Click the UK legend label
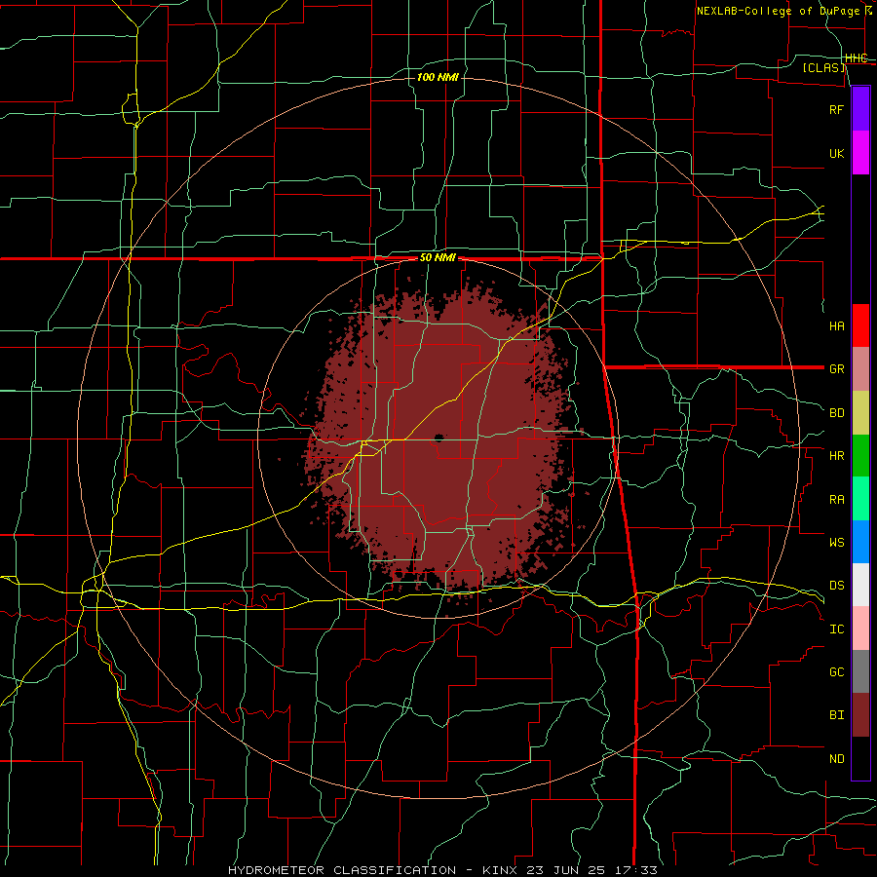Image resolution: width=877 pixels, height=877 pixels. [837, 153]
